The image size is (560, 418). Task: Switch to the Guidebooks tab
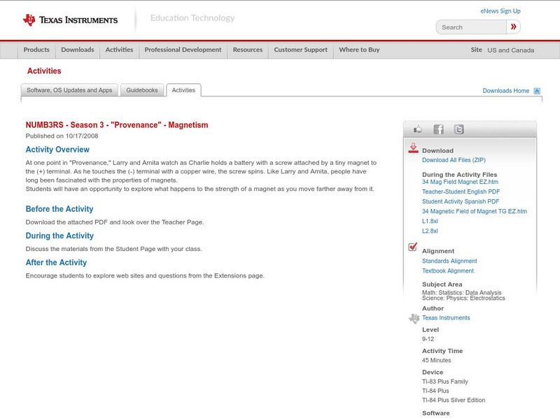(142, 90)
